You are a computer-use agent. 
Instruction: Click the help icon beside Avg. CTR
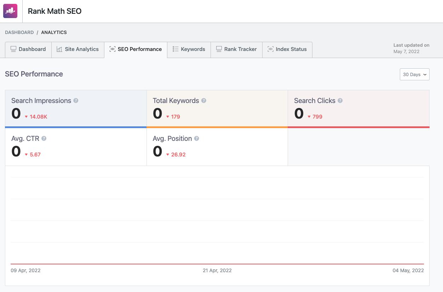click(44, 138)
